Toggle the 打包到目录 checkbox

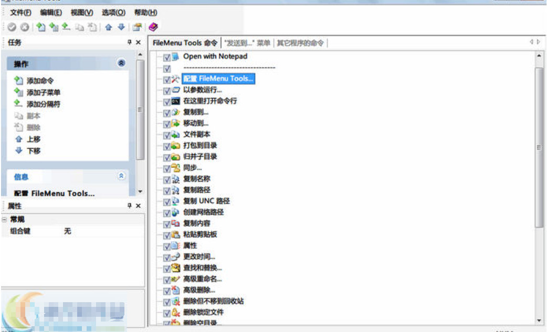tap(167, 147)
